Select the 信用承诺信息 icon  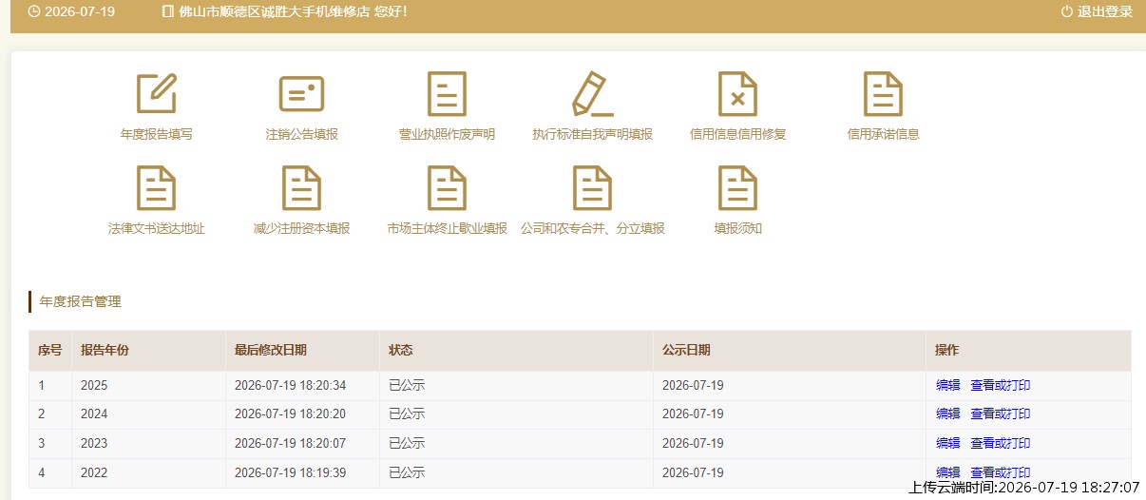point(883,93)
